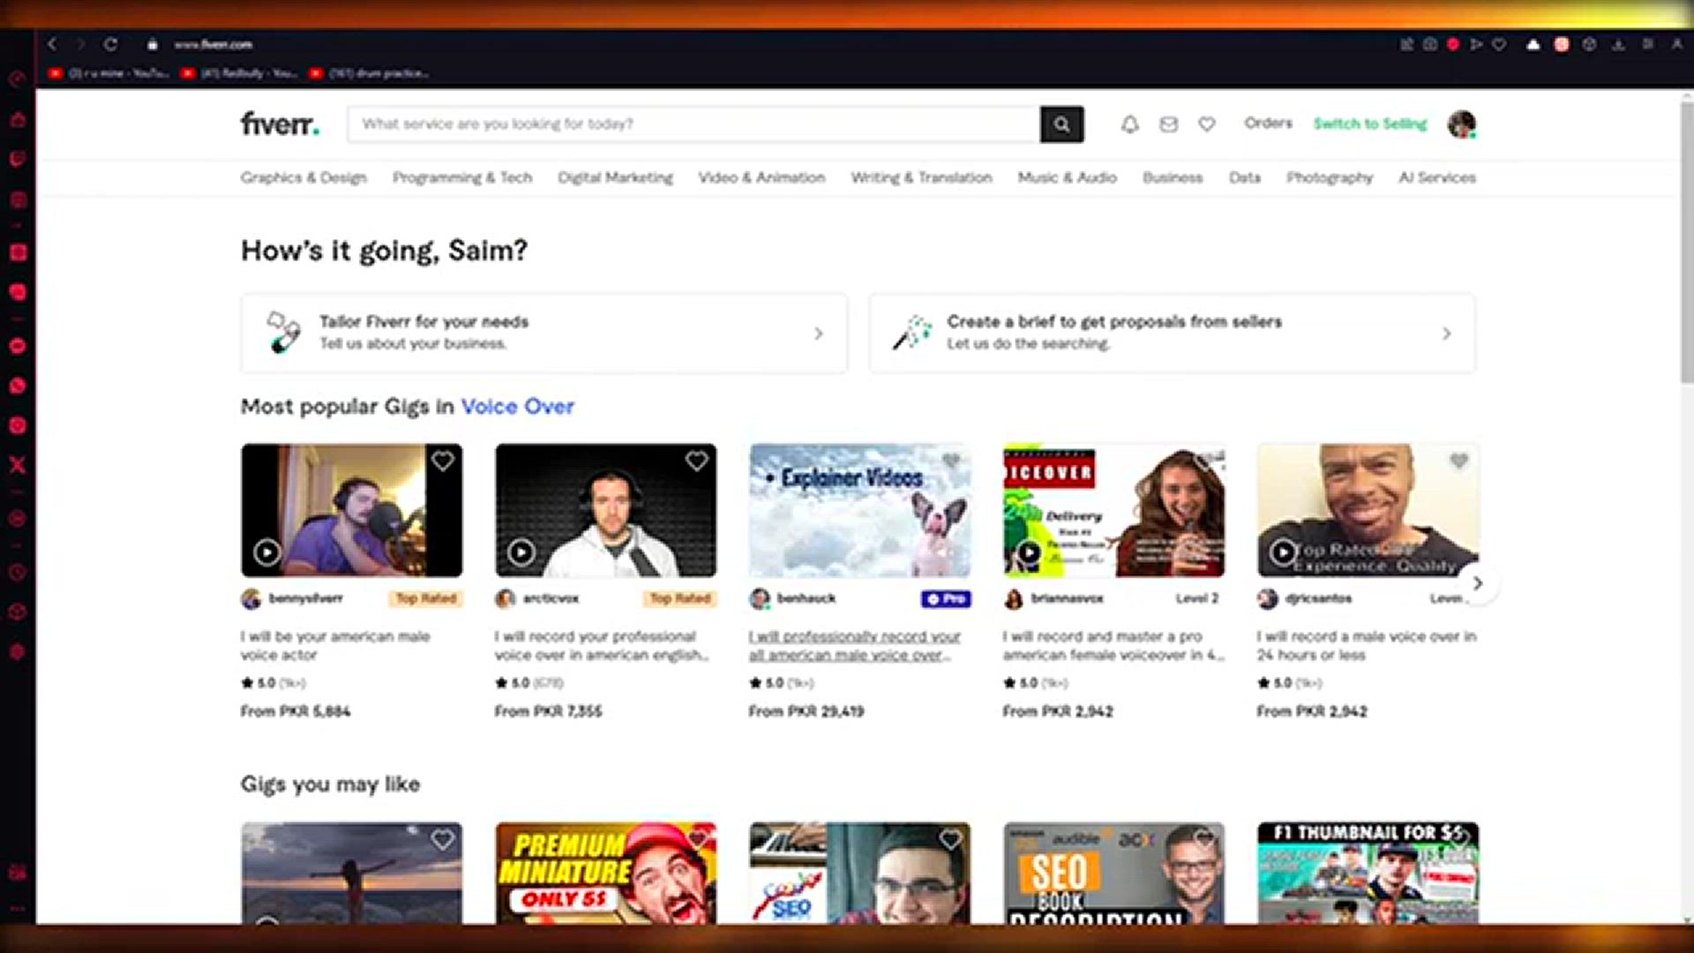1694x953 pixels.
Task: Favorite the arcticvox gig with heart
Action: (697, 461)
